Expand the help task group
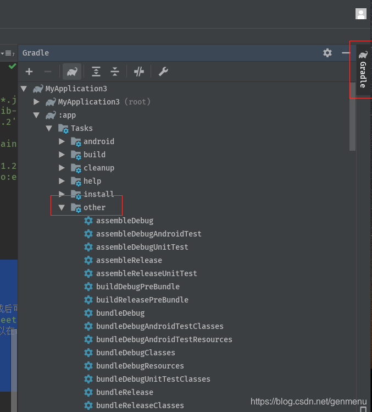This screenshot has width=372, height=412. [62, 181]
